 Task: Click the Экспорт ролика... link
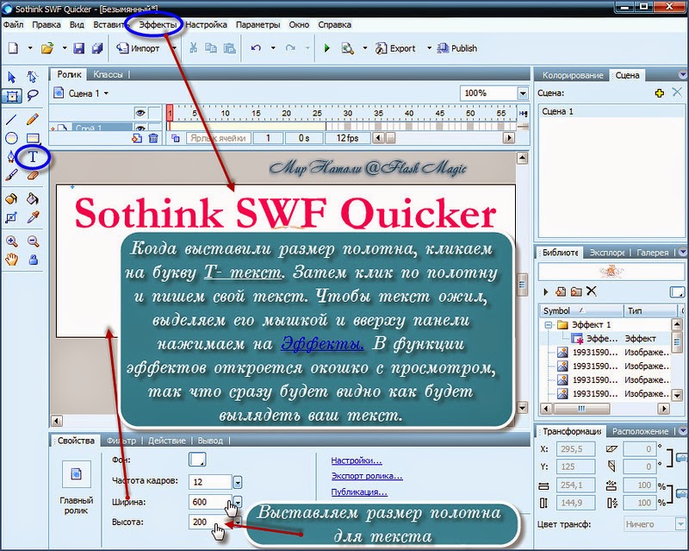coord(367,476)
